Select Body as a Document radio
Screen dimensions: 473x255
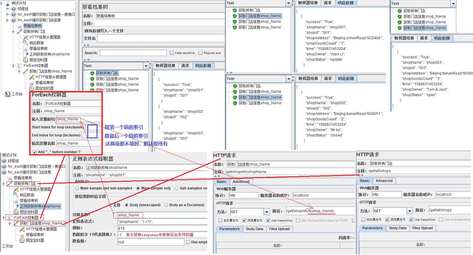coord(166,205)
